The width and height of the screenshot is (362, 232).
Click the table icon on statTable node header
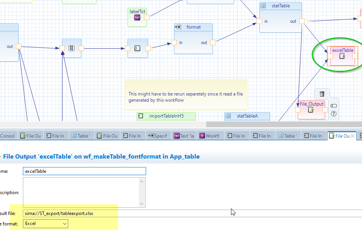click(x=263, y=6)
